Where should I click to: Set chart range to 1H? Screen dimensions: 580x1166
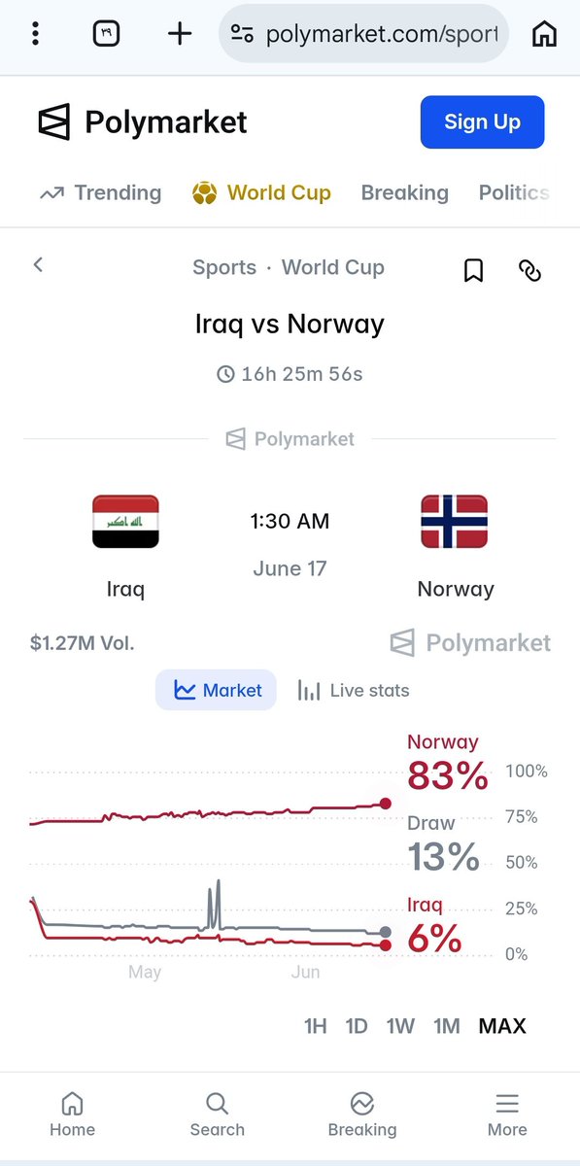316,1026
